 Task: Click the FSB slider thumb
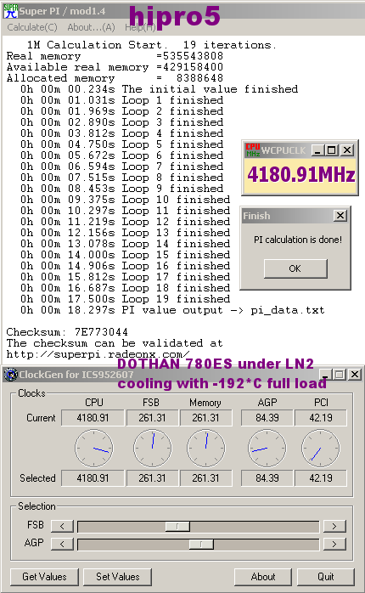(177, 526)
